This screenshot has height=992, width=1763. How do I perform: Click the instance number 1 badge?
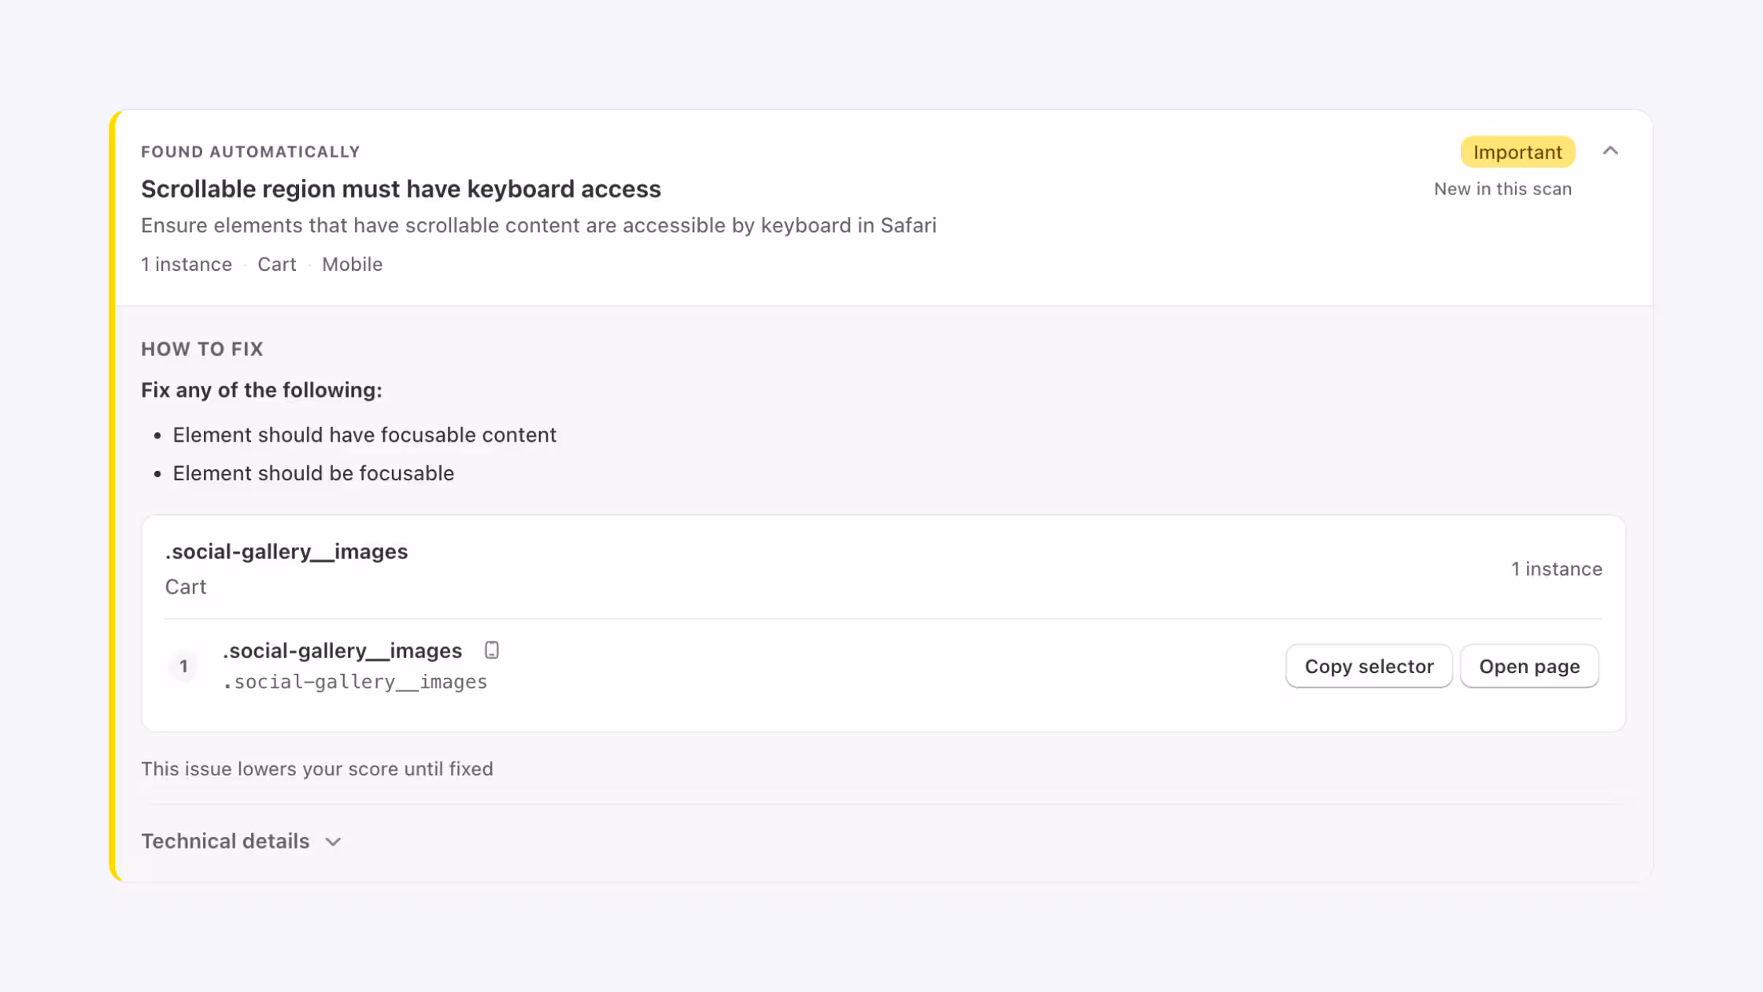click(183, 666)
